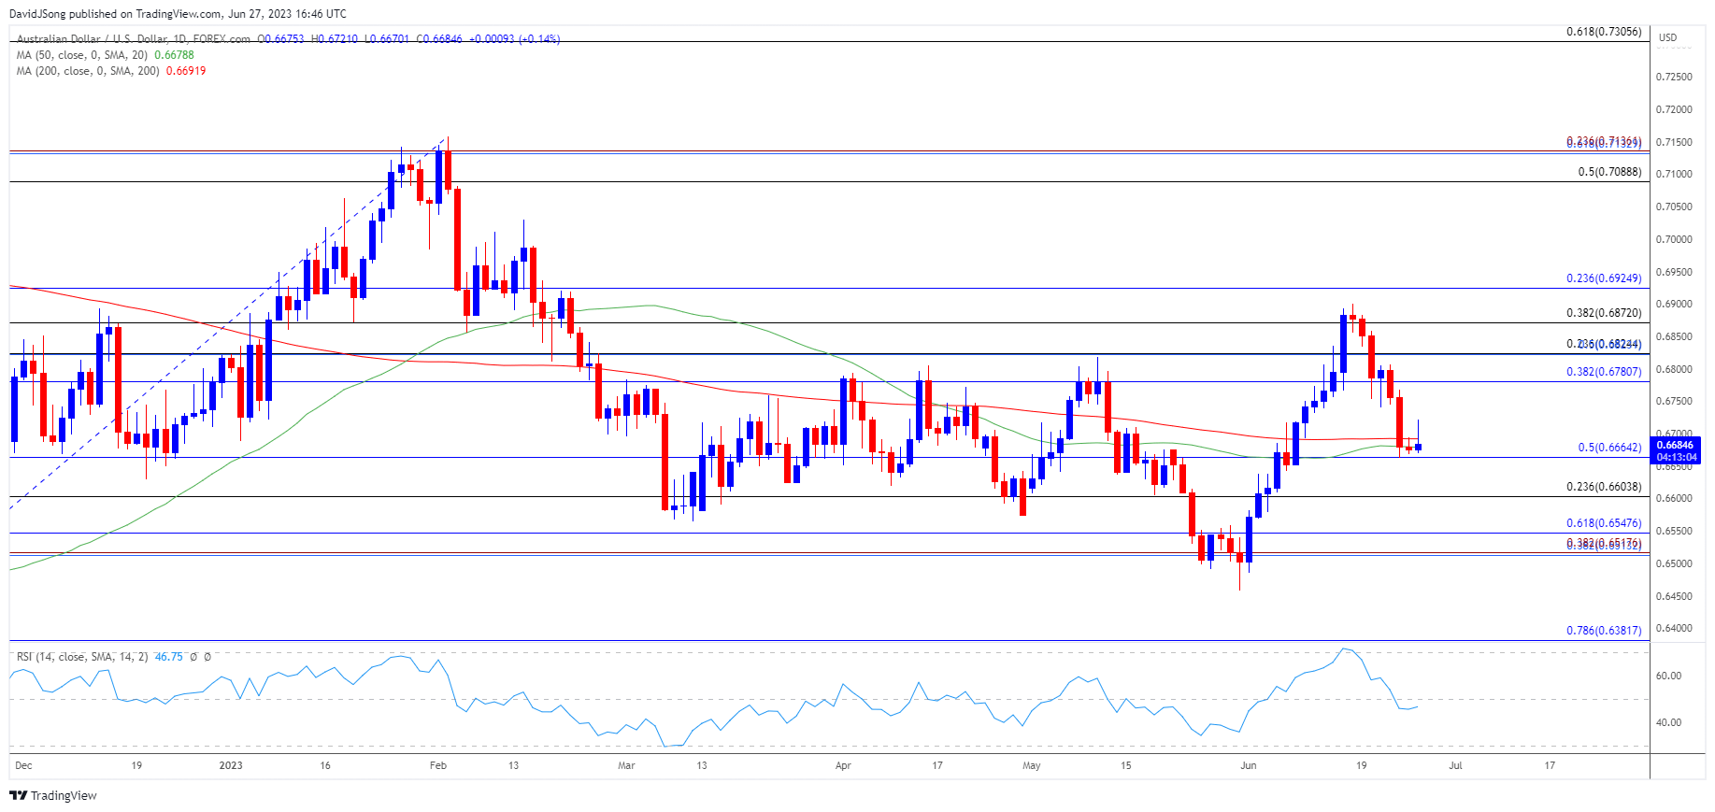Click the 0.65000 price axis tick

click(1674, 563)
